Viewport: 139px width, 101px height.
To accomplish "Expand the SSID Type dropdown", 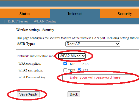I will [93, 44].
